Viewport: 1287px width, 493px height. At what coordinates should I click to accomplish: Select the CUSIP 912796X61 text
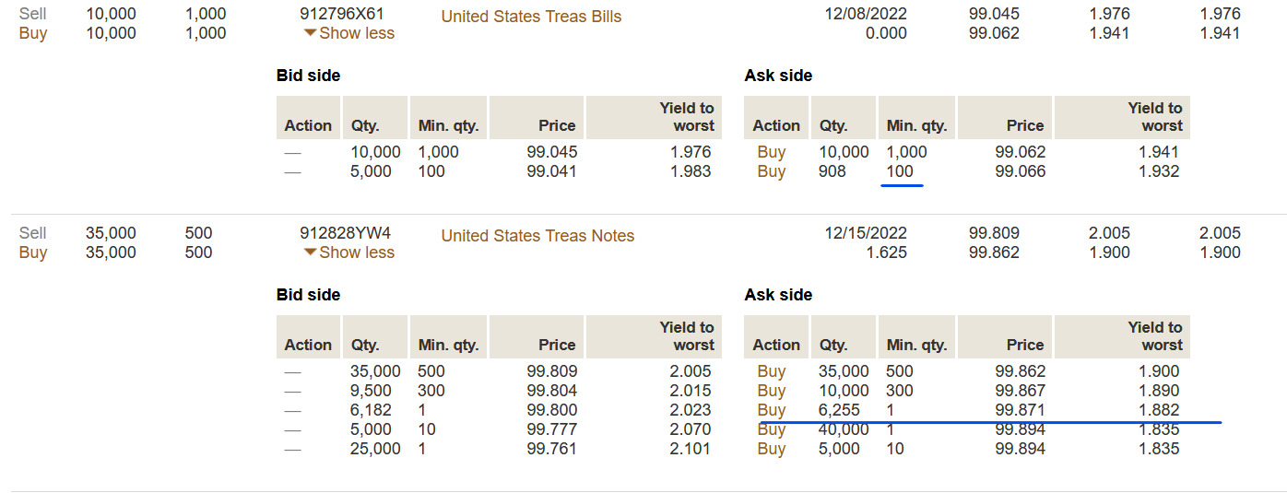(x=342, y=15)
